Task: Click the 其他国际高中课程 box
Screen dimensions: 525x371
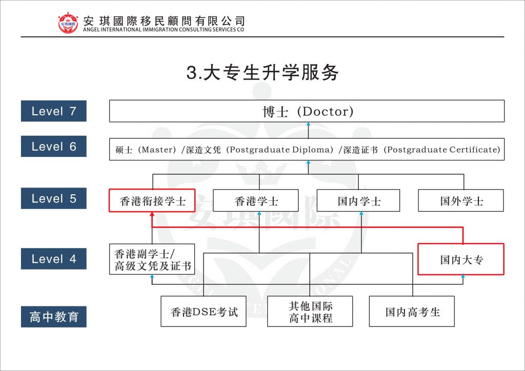Action: pos(310,312)
